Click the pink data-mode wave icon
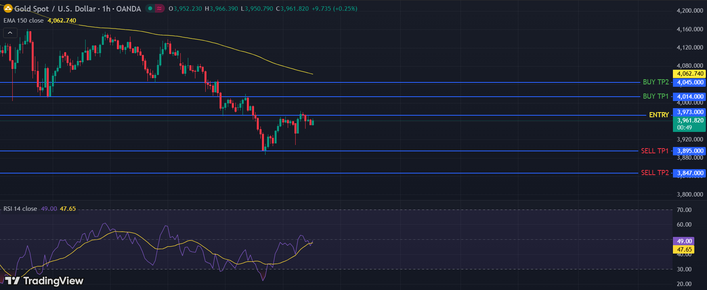 point(159,8)
